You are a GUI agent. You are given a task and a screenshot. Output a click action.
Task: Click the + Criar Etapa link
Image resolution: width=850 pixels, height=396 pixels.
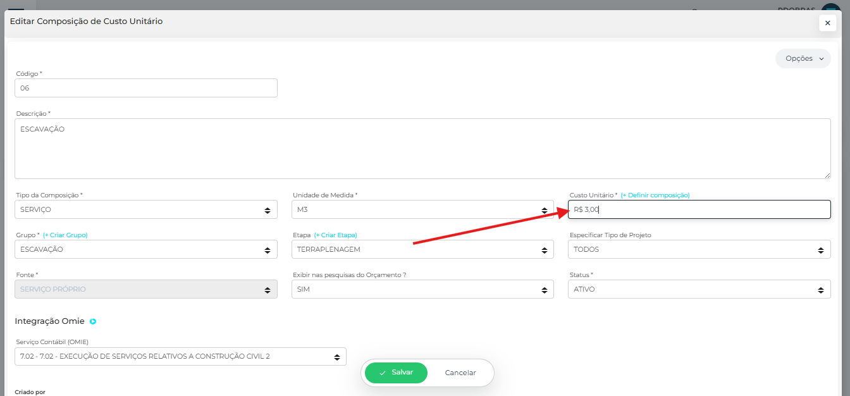[335, 235]
